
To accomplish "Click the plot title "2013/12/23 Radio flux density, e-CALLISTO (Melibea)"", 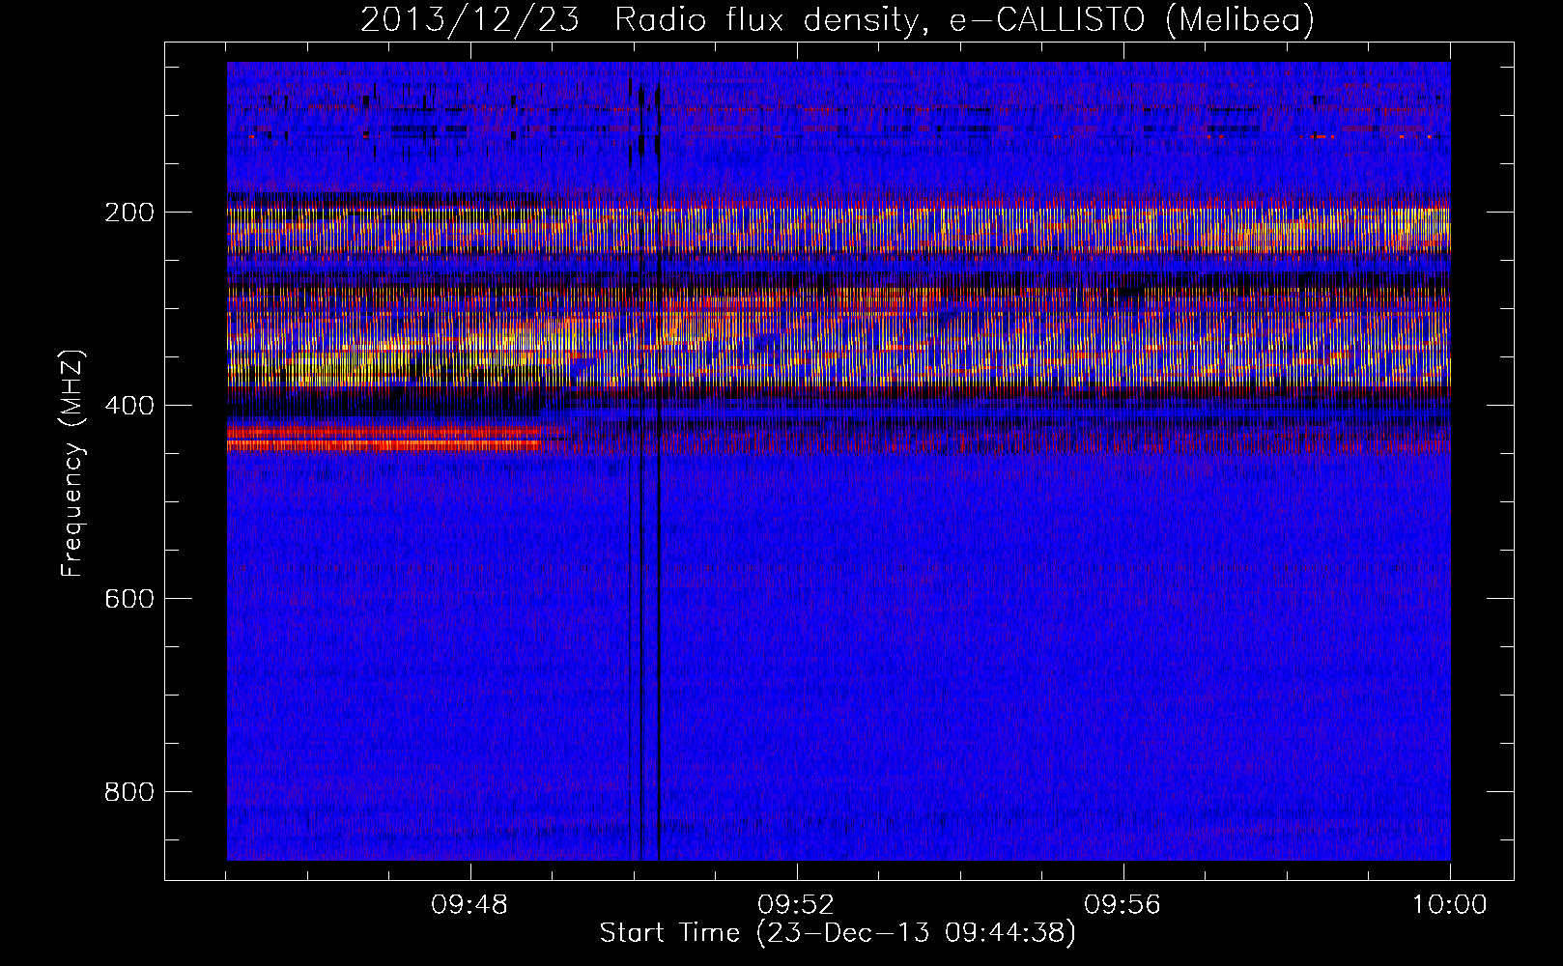I will (x=838, y=19).
